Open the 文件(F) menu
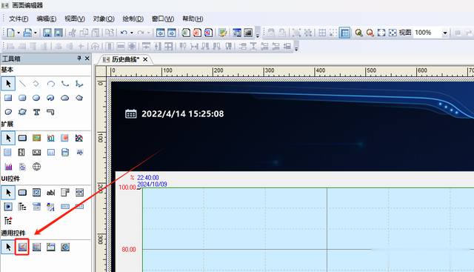Image resolution: width=474 pixels, height=272 pixels. pos(19,19)
